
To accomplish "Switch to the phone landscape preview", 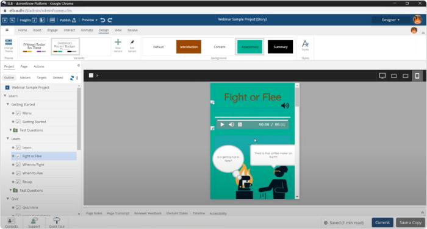I will click(x=406, y=76).
